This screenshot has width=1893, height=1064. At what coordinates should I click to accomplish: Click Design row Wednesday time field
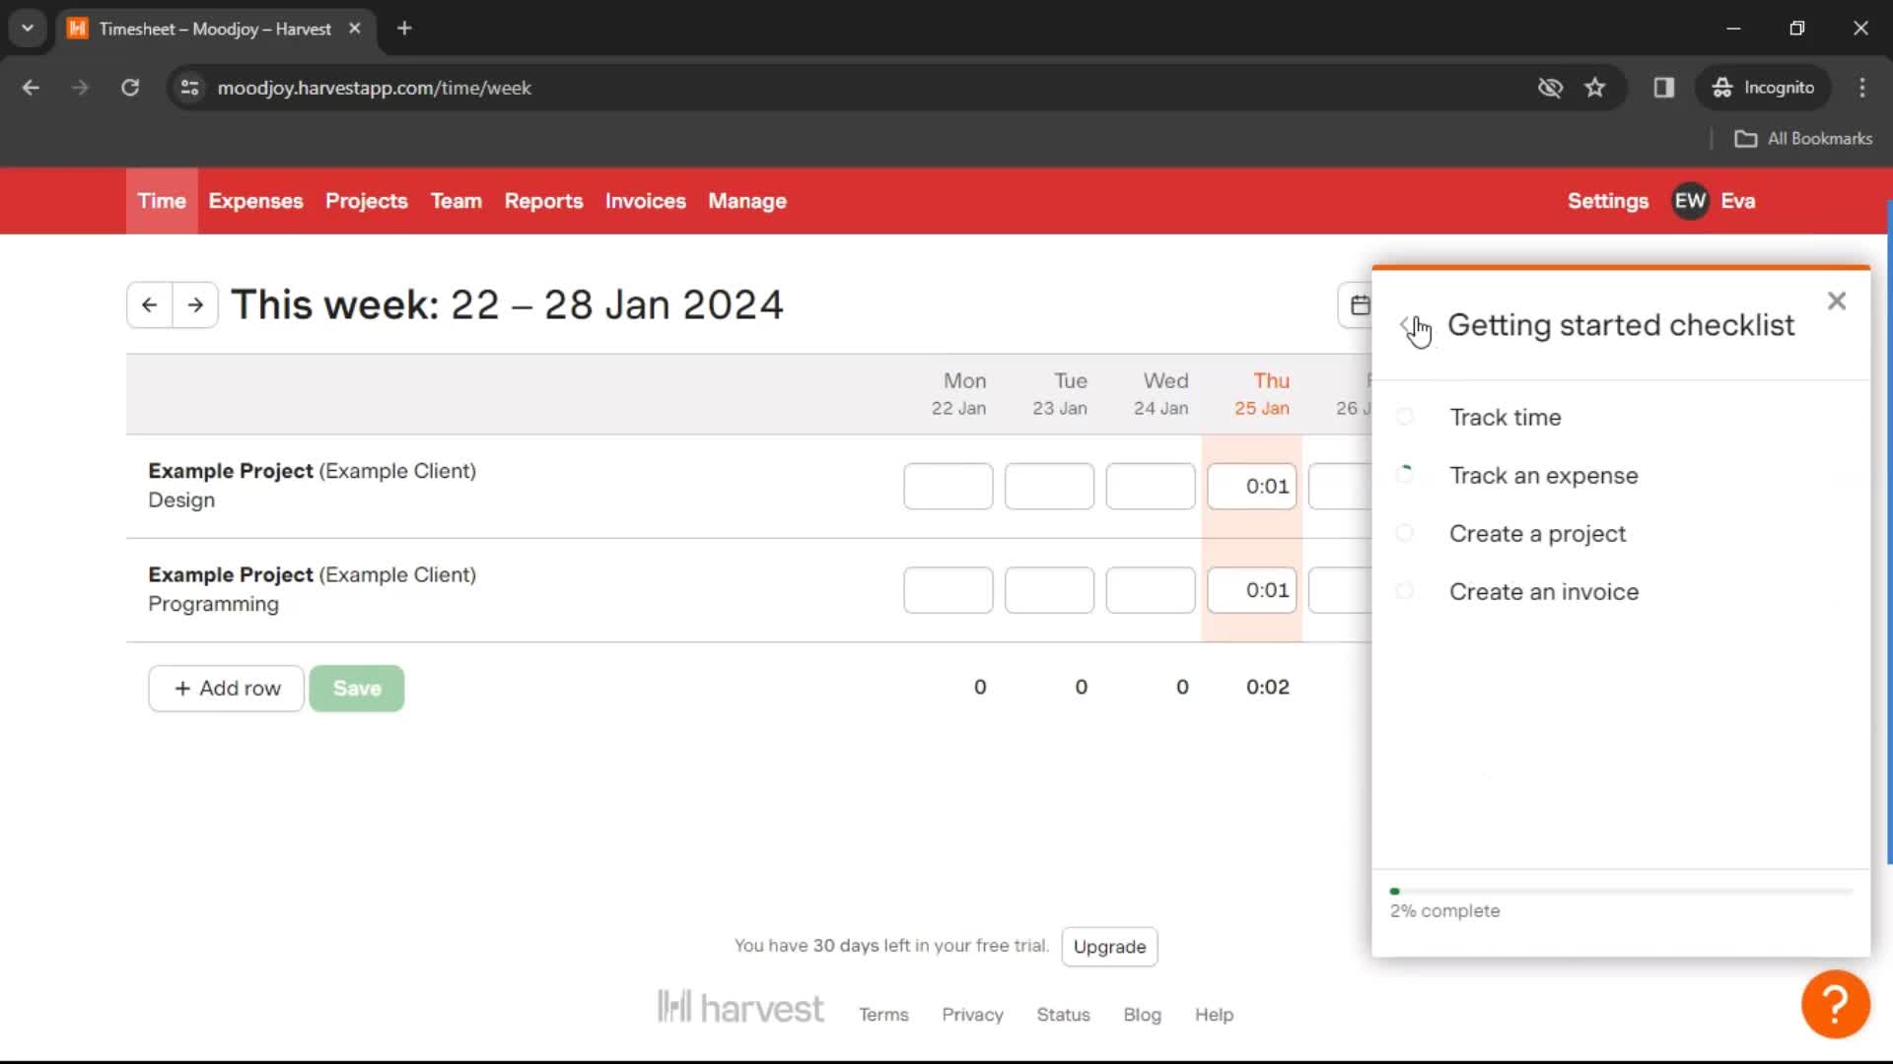click(1151, 487)
